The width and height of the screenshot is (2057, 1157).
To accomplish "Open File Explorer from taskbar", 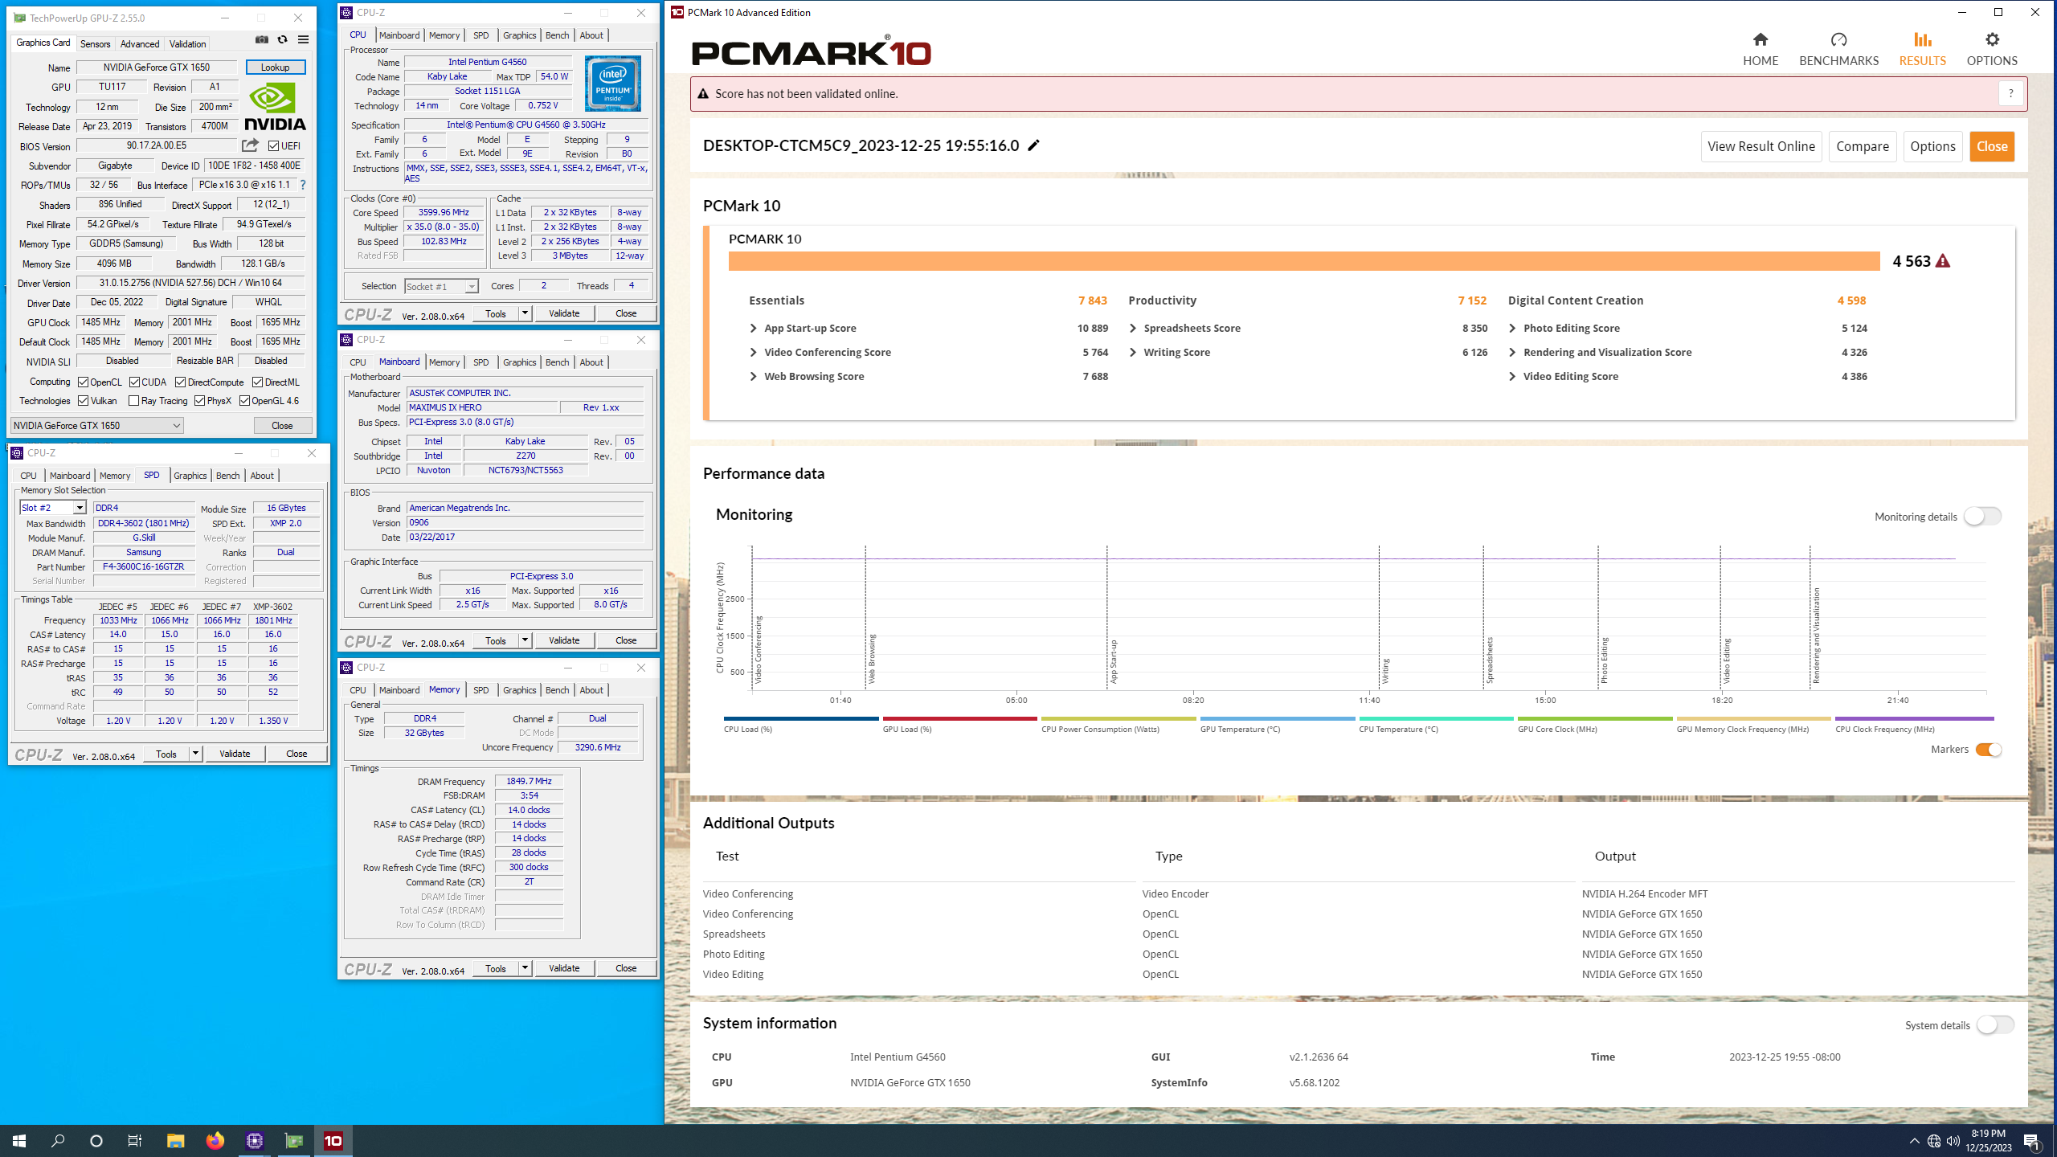I will click(x=175, y=1140).
